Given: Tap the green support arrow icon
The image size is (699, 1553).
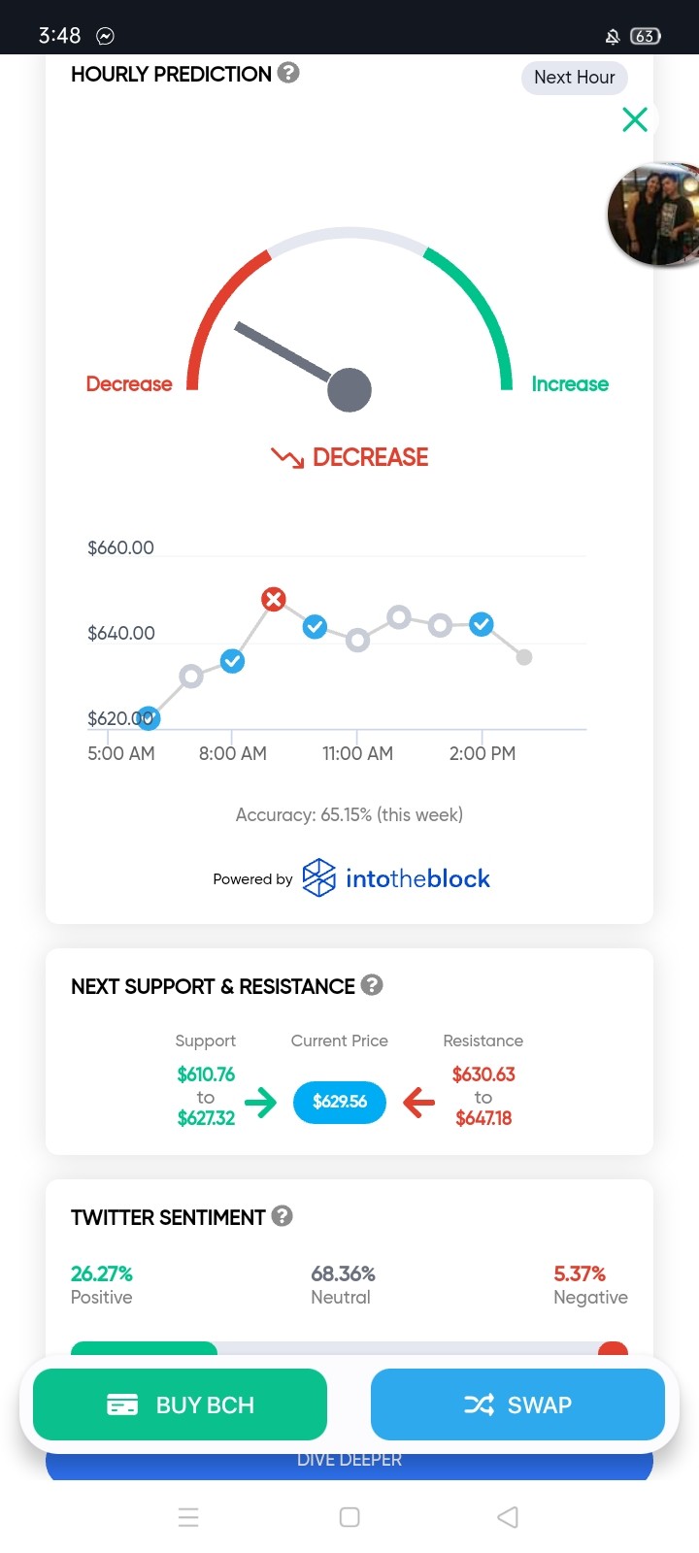Looking at the screenshot, I should (260, 1102).
